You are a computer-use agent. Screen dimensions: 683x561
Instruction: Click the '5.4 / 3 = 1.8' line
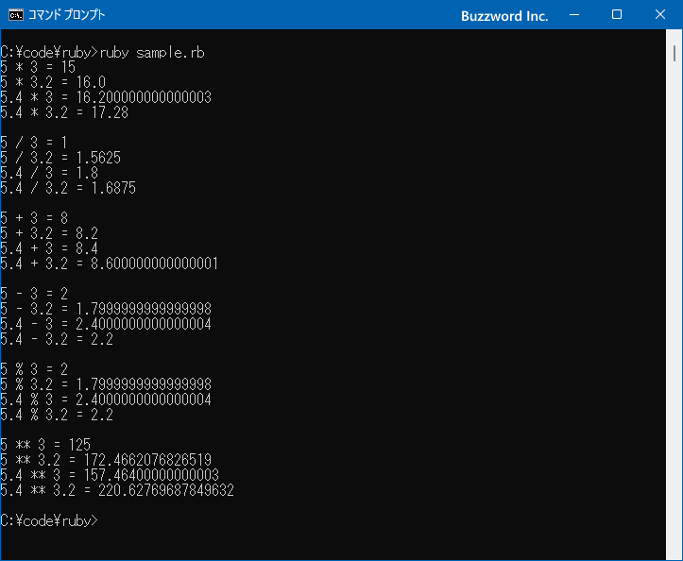(49, 174)
